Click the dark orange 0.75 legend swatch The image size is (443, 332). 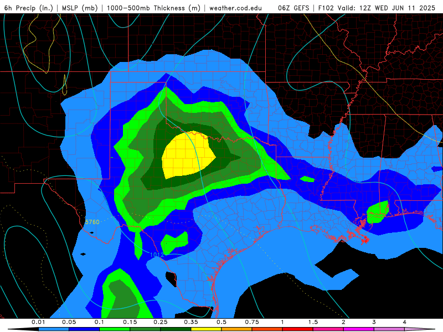267,329
